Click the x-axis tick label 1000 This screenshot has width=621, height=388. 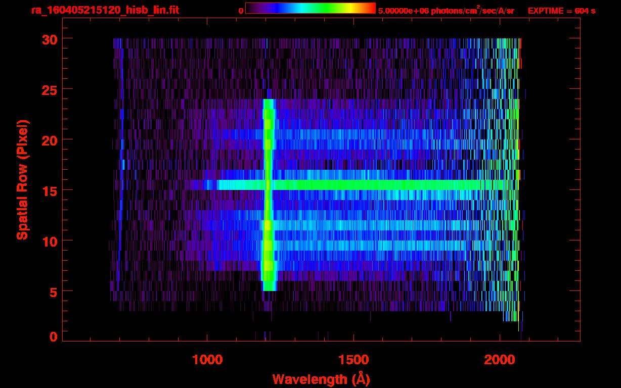207,360
